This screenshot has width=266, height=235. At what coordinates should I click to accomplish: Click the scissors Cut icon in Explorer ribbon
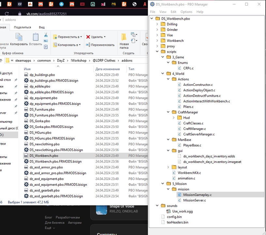[46, 35]
